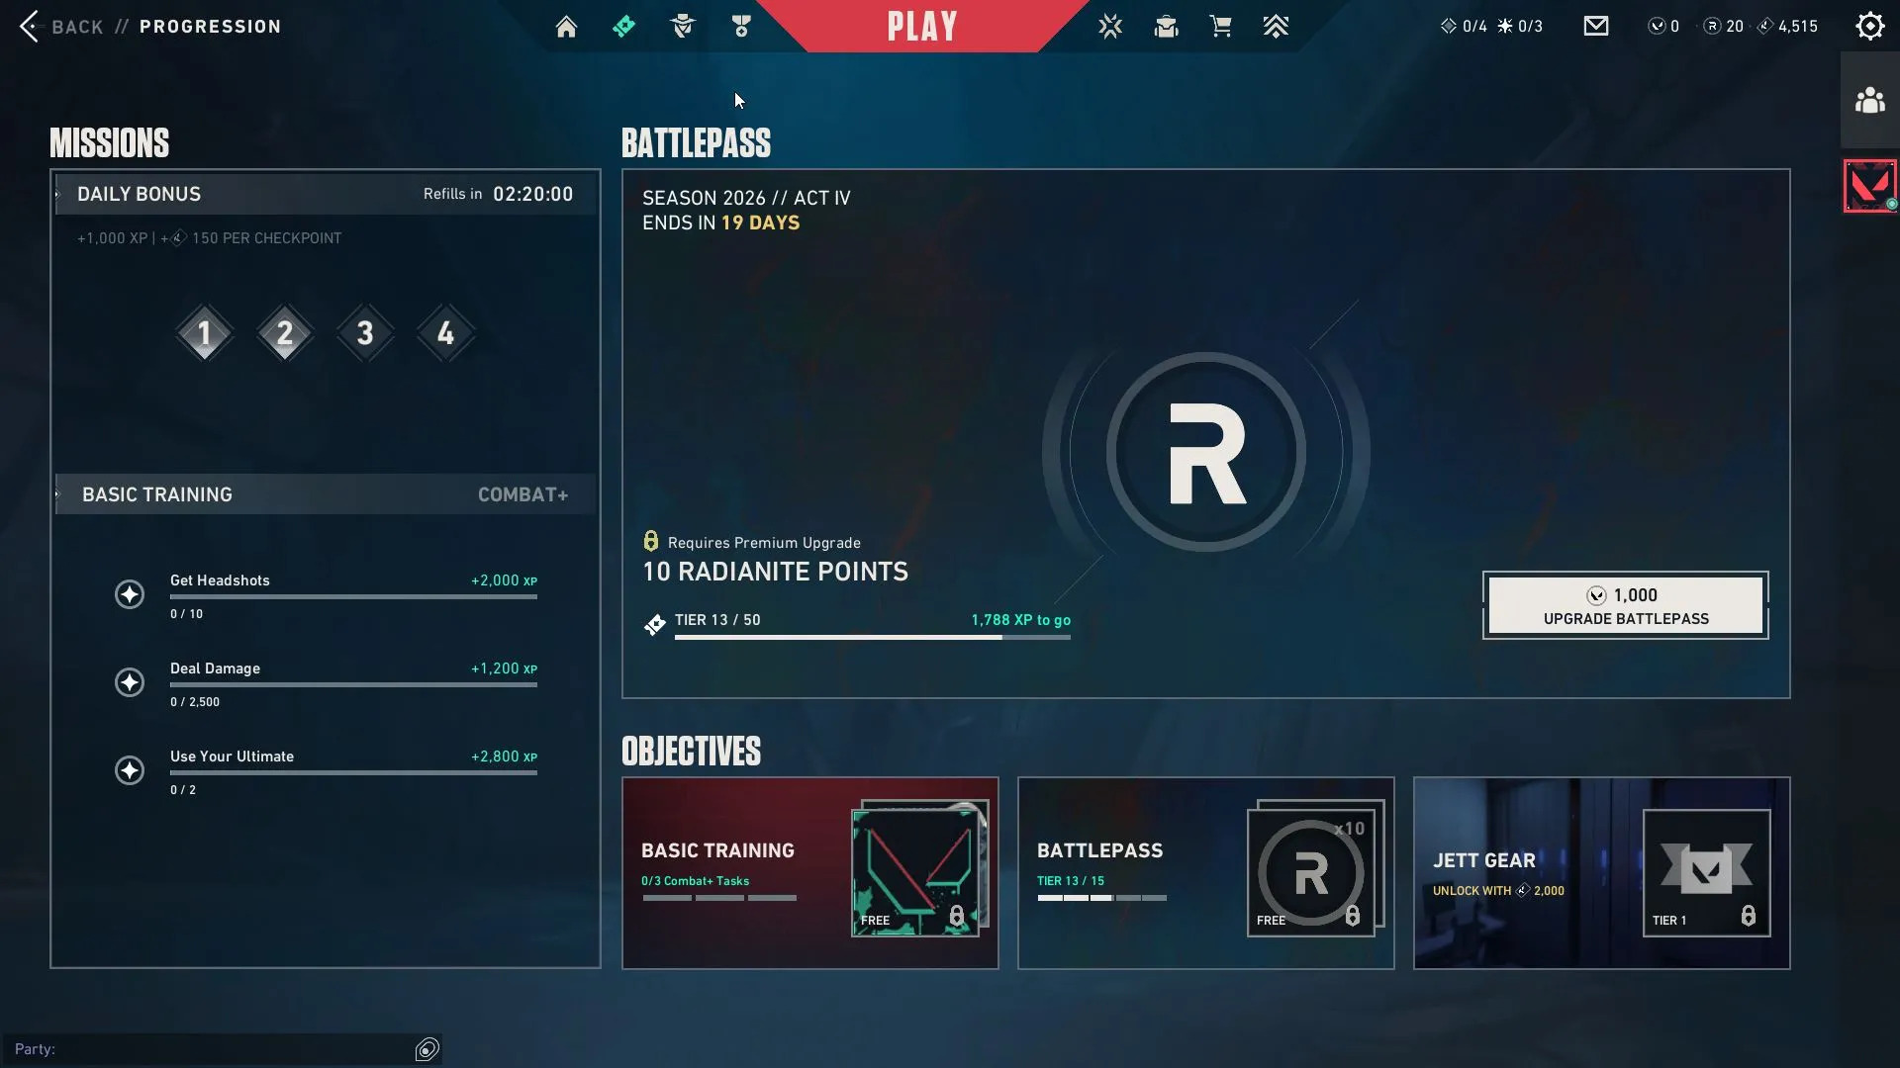
Task: Open the Home screen icon
Action: tap(566, 27)
